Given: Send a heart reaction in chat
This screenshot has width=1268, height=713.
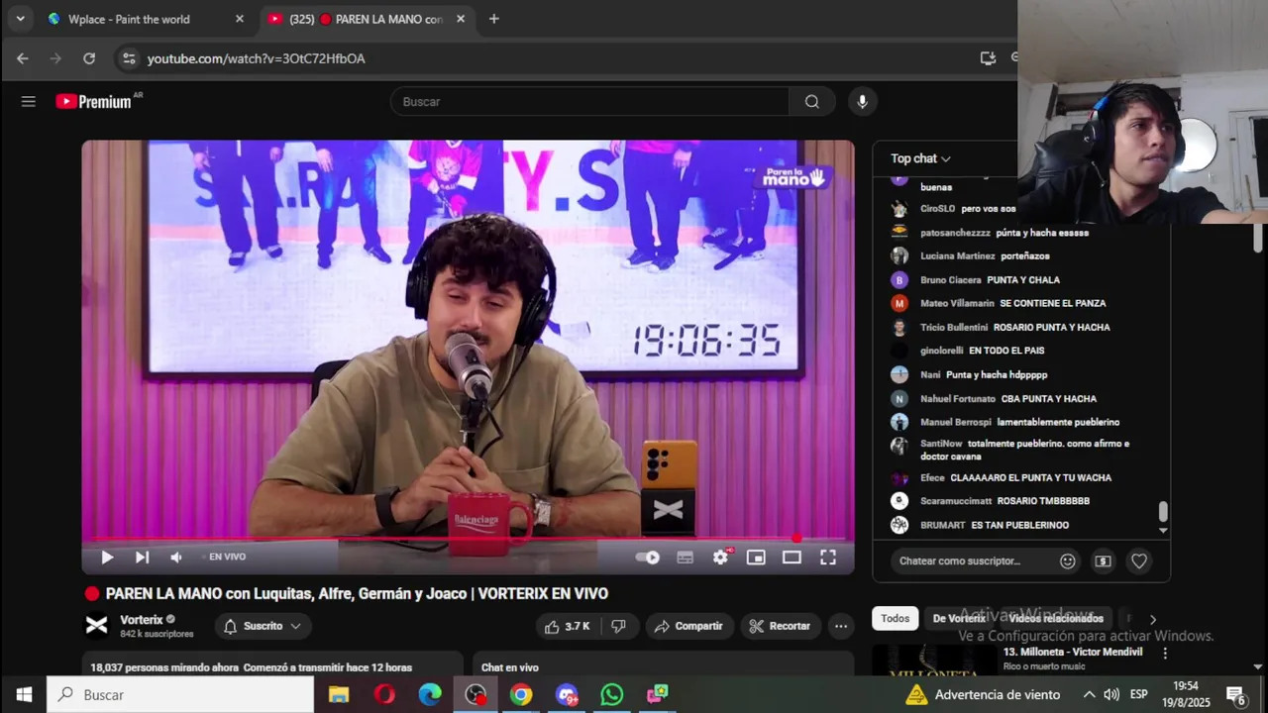Looking at the screenshot, I should [1139, 560].
